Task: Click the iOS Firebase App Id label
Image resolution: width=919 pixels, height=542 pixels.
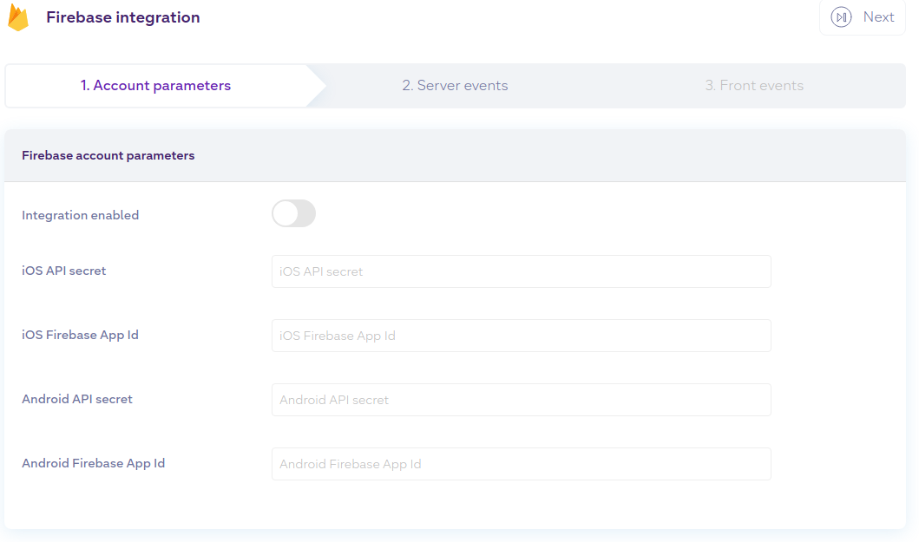Action: (81, 335)
